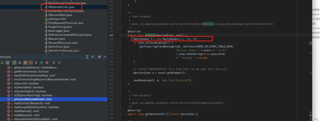Select requestInterestOpsUpdate() method
Viewport: 320px width, 121px height.
pyautogui.click(x=36, y=119)
